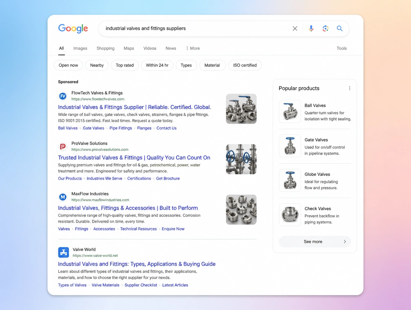Viewport: 411px width, 310px height.
Task: Follow FlowTech Ball Valves sitelink
Action: click(x=68, y=128)
